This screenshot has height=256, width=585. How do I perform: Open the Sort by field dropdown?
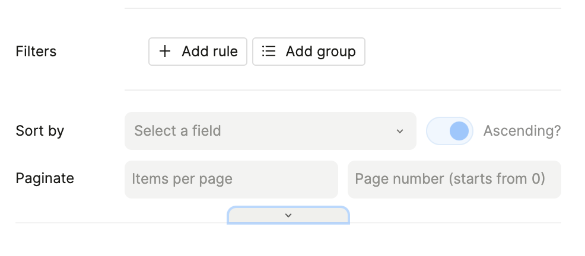pyautogui.click(x=270, y=131)
